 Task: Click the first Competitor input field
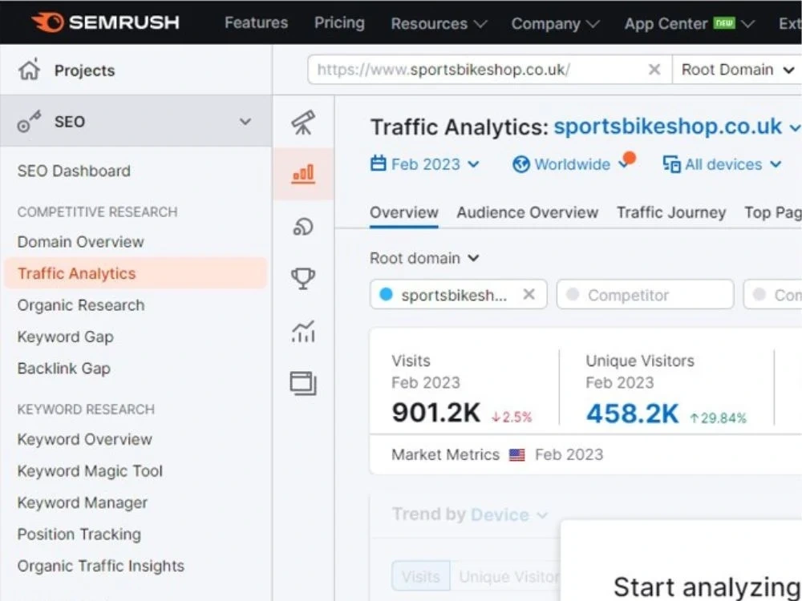point(645,294)
